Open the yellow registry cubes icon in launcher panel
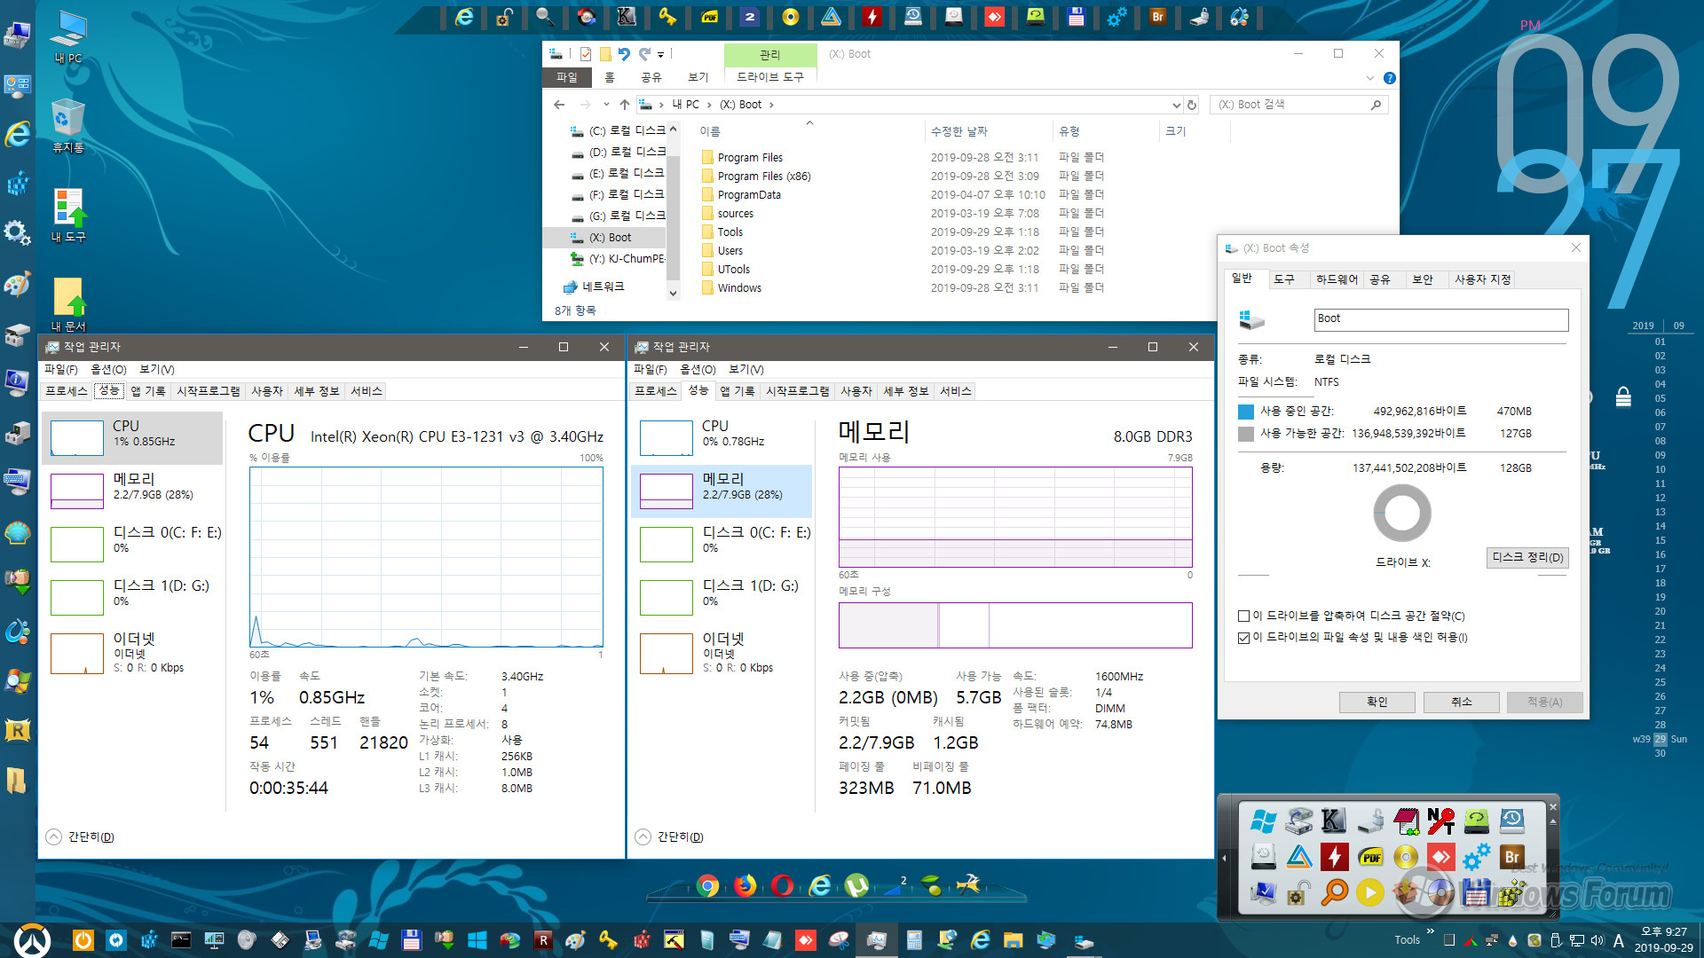This screenshot has width=1704, height=958. pos(1511,891)
